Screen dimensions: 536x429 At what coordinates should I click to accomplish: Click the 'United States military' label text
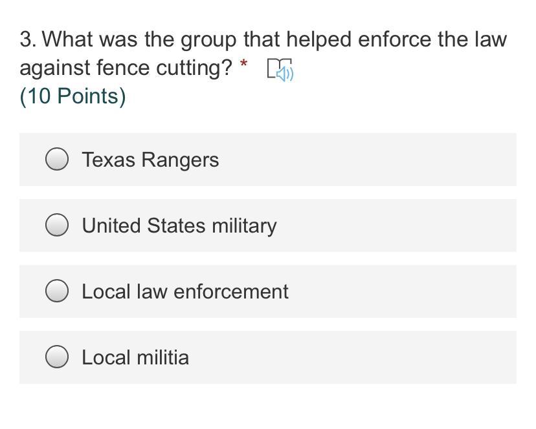point(179,225)
